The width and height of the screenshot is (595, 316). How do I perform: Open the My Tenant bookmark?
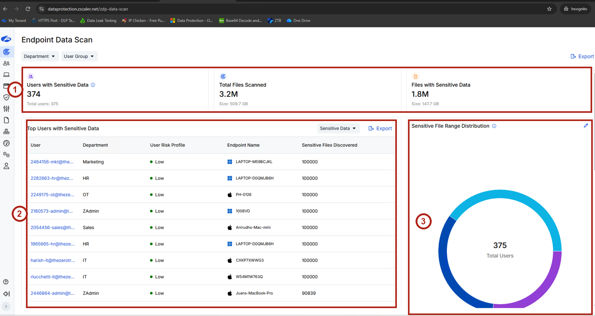click(14, 21)
